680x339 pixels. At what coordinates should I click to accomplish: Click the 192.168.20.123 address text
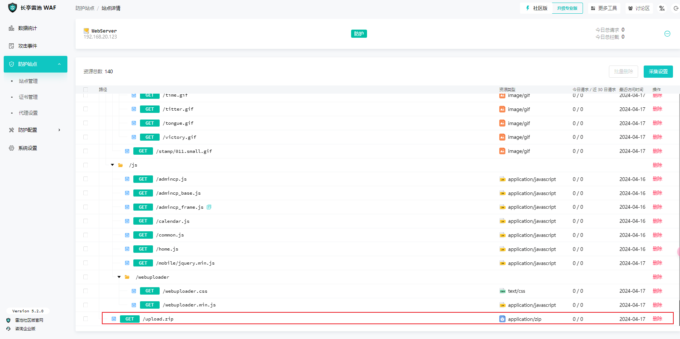pyautogui.click(x=100, y=37)
